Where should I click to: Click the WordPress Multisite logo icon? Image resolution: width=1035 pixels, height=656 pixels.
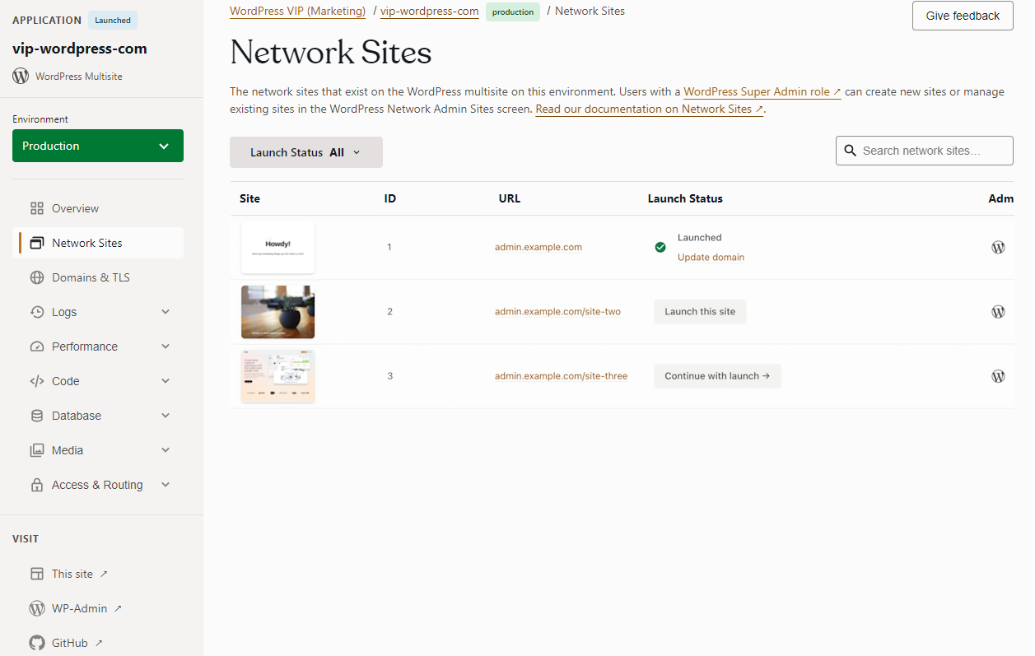(21, 76)
